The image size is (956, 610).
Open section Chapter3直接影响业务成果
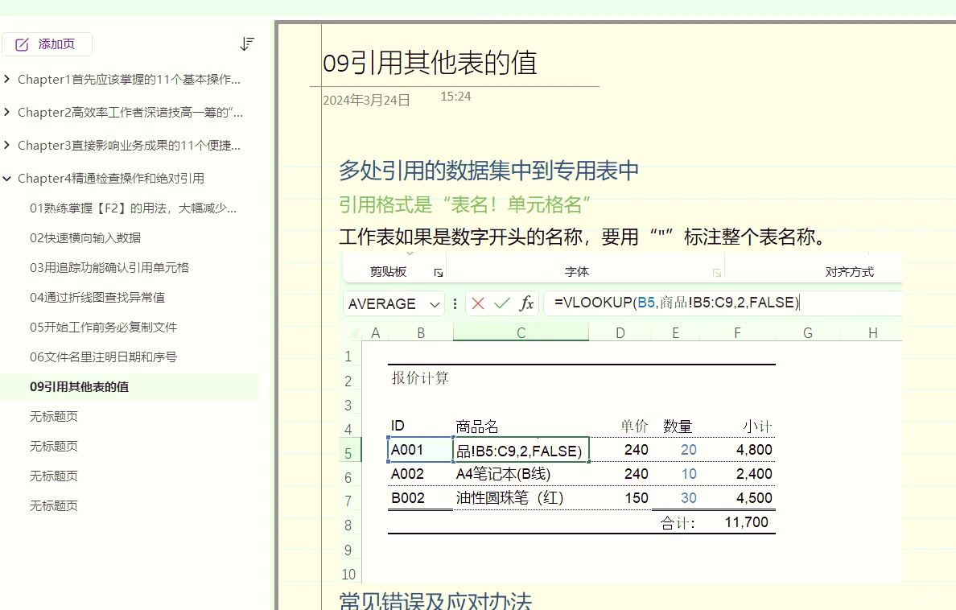129,145
